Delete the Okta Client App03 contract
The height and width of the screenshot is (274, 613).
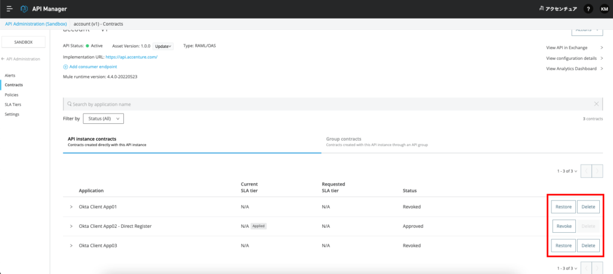(x=588, y=246)
